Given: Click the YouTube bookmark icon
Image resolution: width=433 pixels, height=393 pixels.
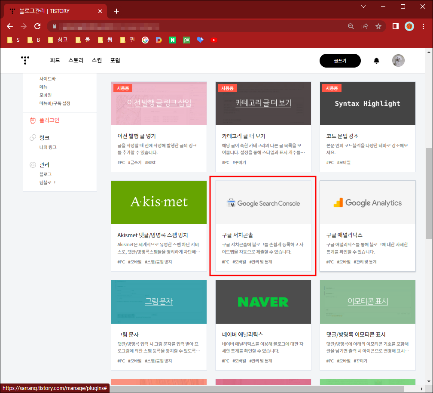Looking at the screenshot, I should pos(213,40).
